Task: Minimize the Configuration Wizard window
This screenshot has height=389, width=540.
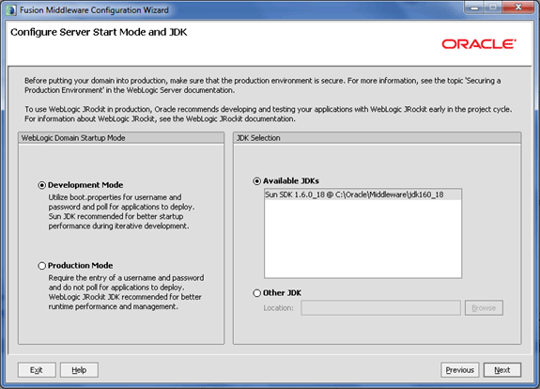Action: point(475,8)
